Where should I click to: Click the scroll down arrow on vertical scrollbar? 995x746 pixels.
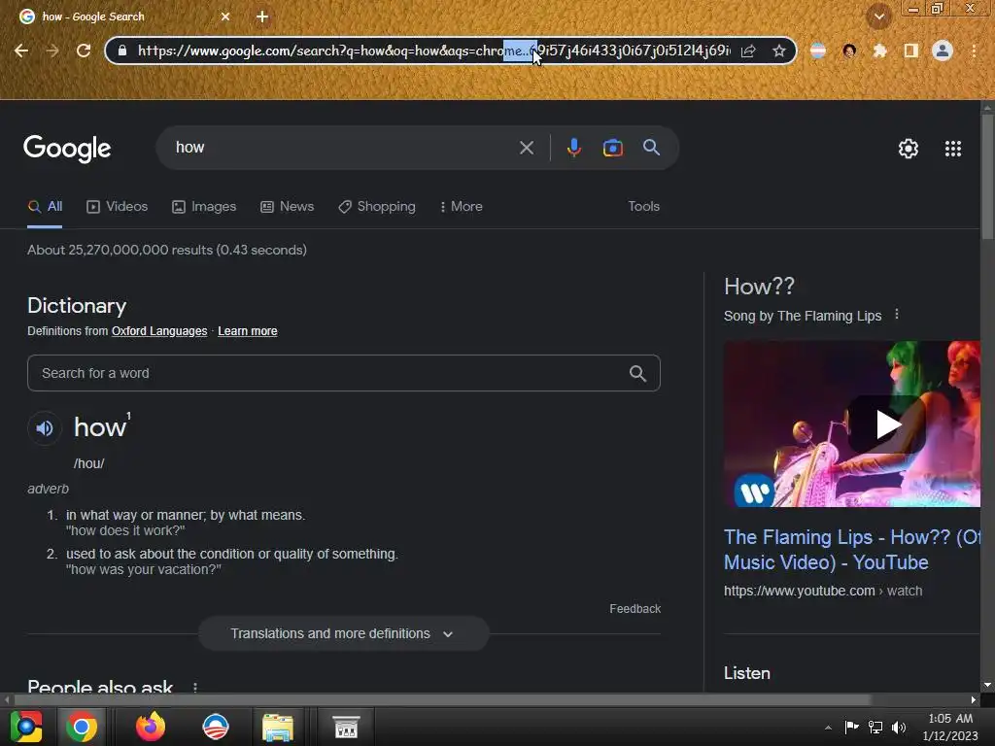coord(987,685)
